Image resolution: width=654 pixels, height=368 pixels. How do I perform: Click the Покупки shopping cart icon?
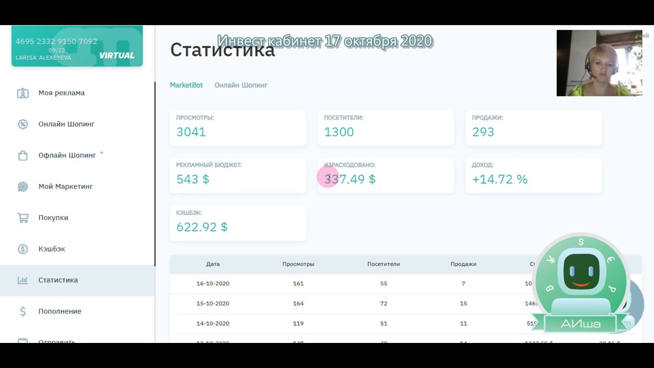(x=22, y=218)
